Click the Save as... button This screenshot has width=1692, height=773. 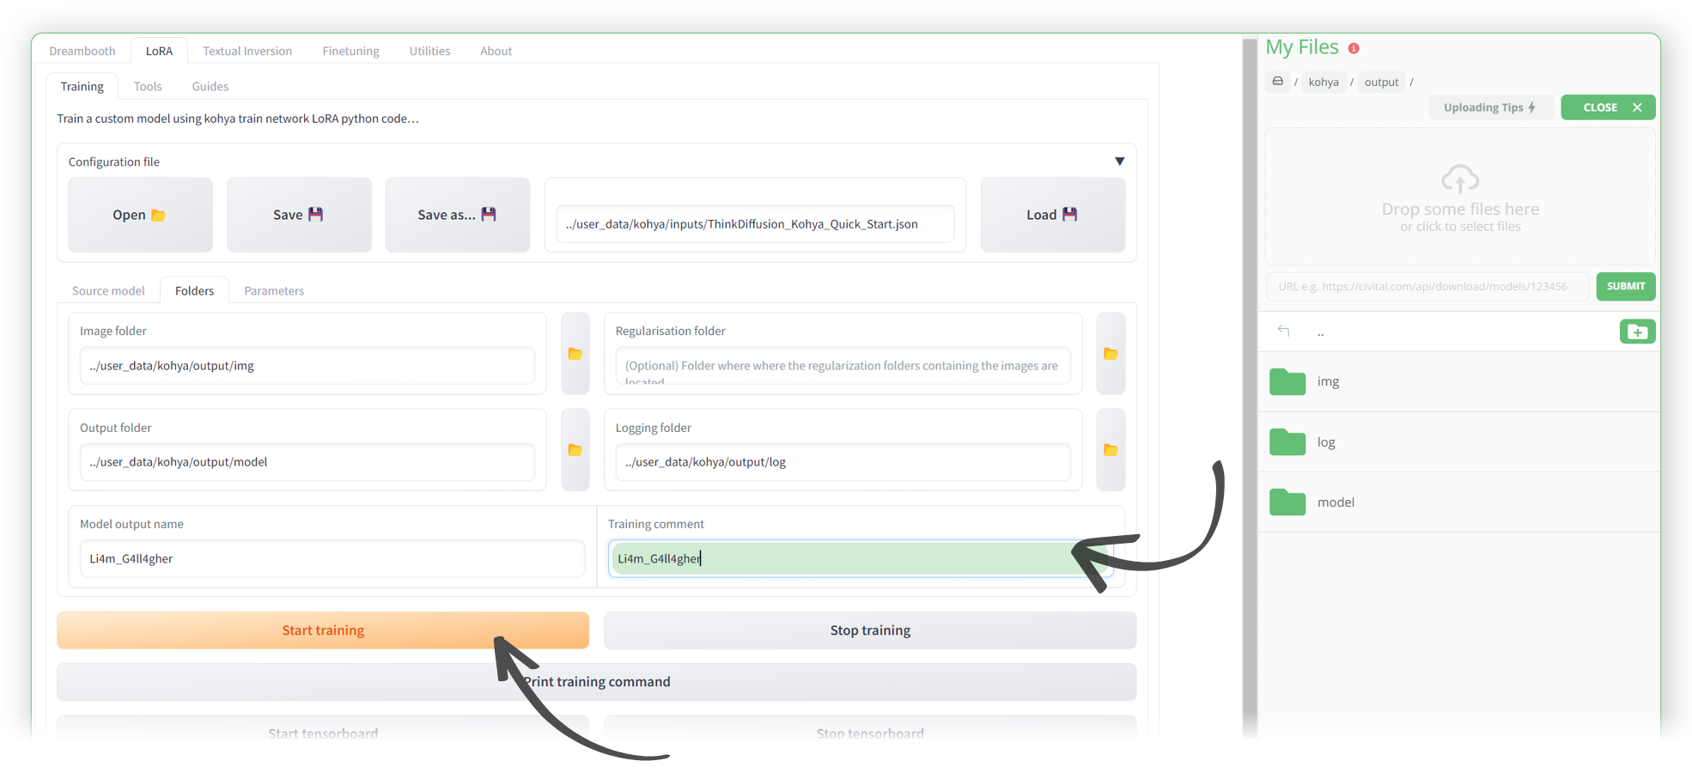click(457, 215)
